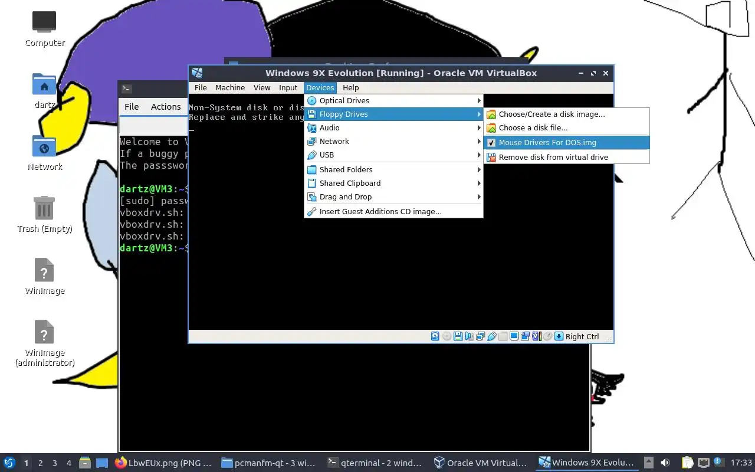Screen dimensions: 755x472
Task: Click the hard disk activity status icon
Action: 435,336
